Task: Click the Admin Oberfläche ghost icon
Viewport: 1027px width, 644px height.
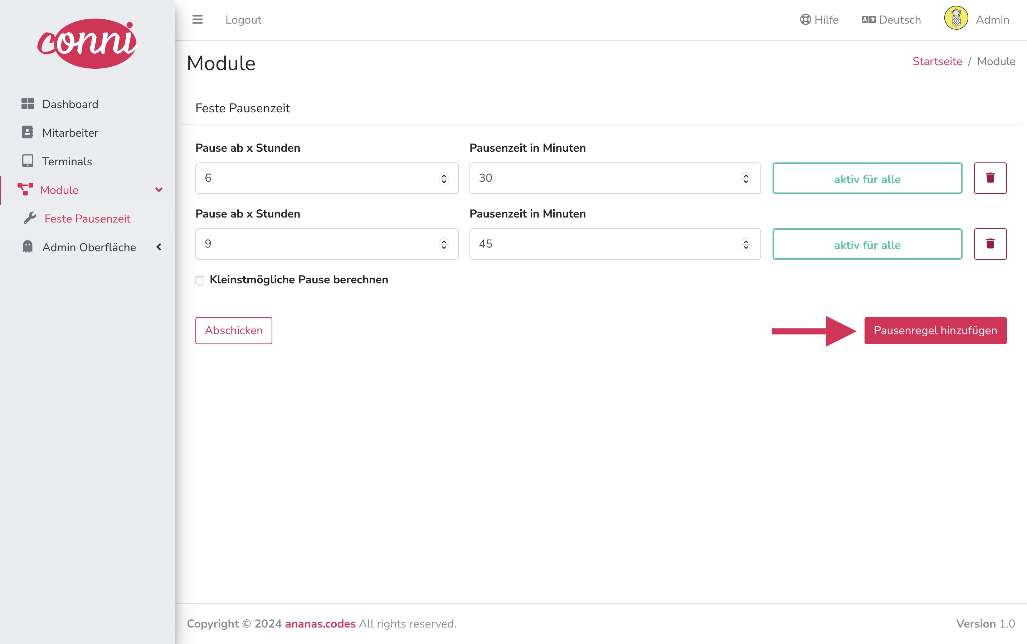Action: 28,247
